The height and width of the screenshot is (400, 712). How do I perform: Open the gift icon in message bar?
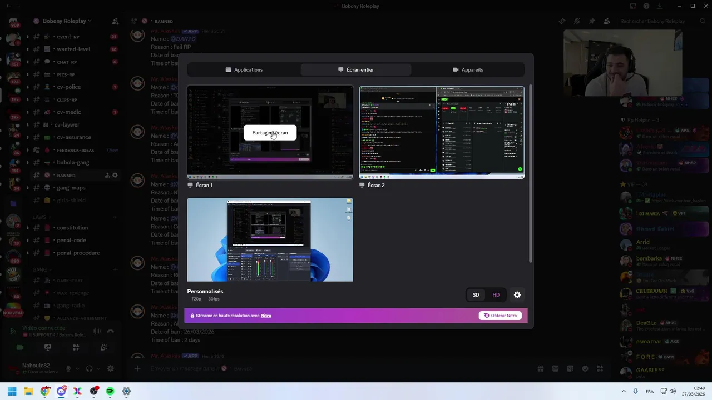point(540,368)
